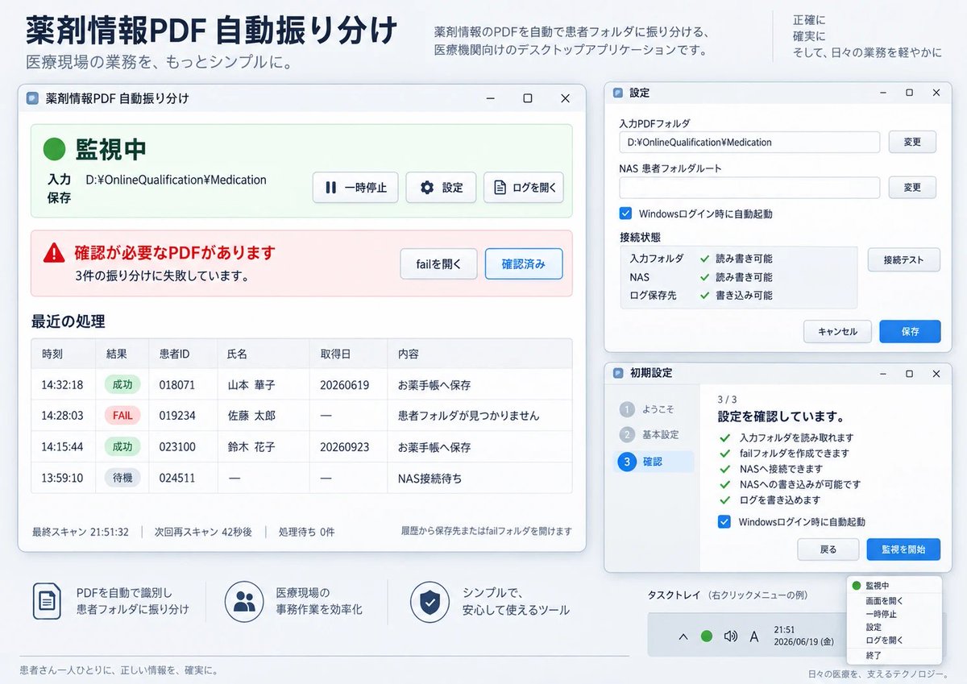The height and width of the screenshot is (684, 967).
Task: Click the 時刻 column header
Action: pyautogui.click(x=52, y=354)
